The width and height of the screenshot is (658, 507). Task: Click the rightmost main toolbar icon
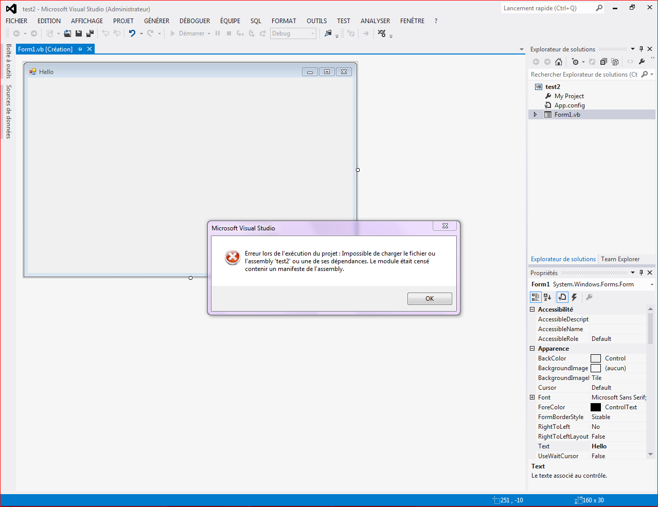coord(382,33)
